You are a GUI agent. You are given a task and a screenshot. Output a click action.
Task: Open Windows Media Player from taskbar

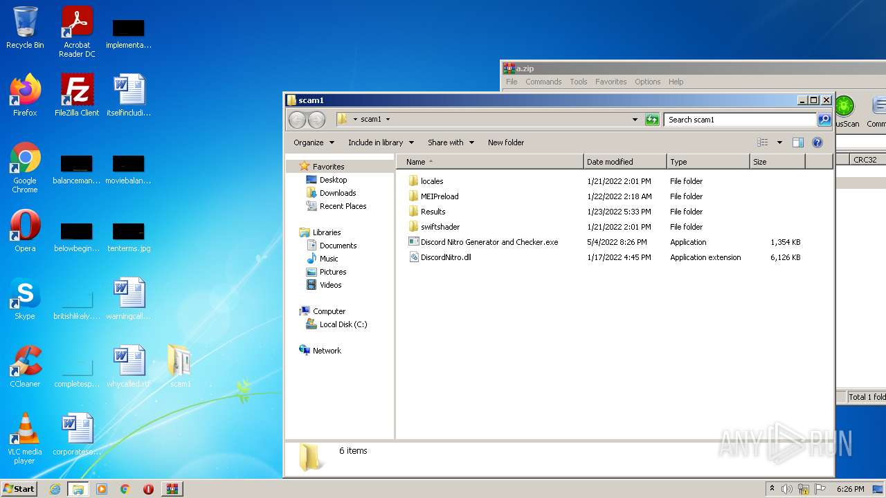[x=102, y=489]
